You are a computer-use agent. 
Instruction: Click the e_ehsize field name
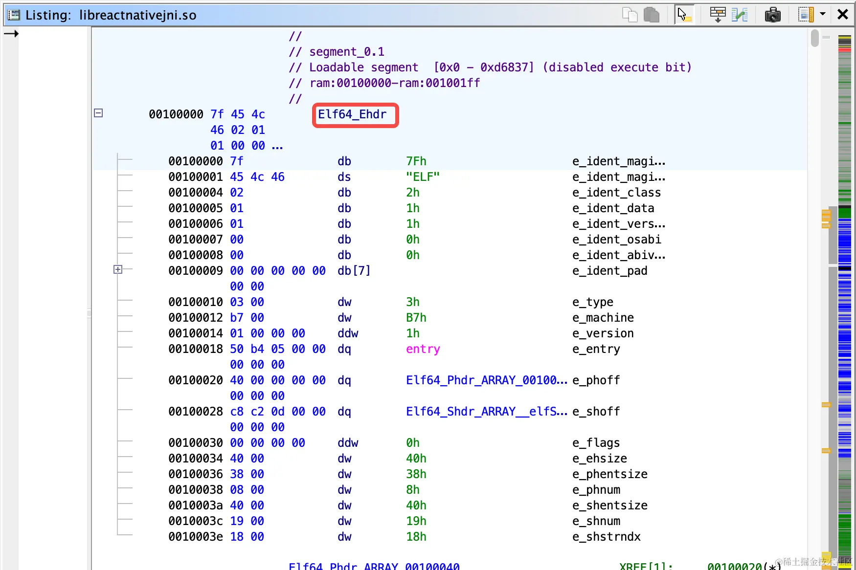pyautogui.click(x=600, y=459)
